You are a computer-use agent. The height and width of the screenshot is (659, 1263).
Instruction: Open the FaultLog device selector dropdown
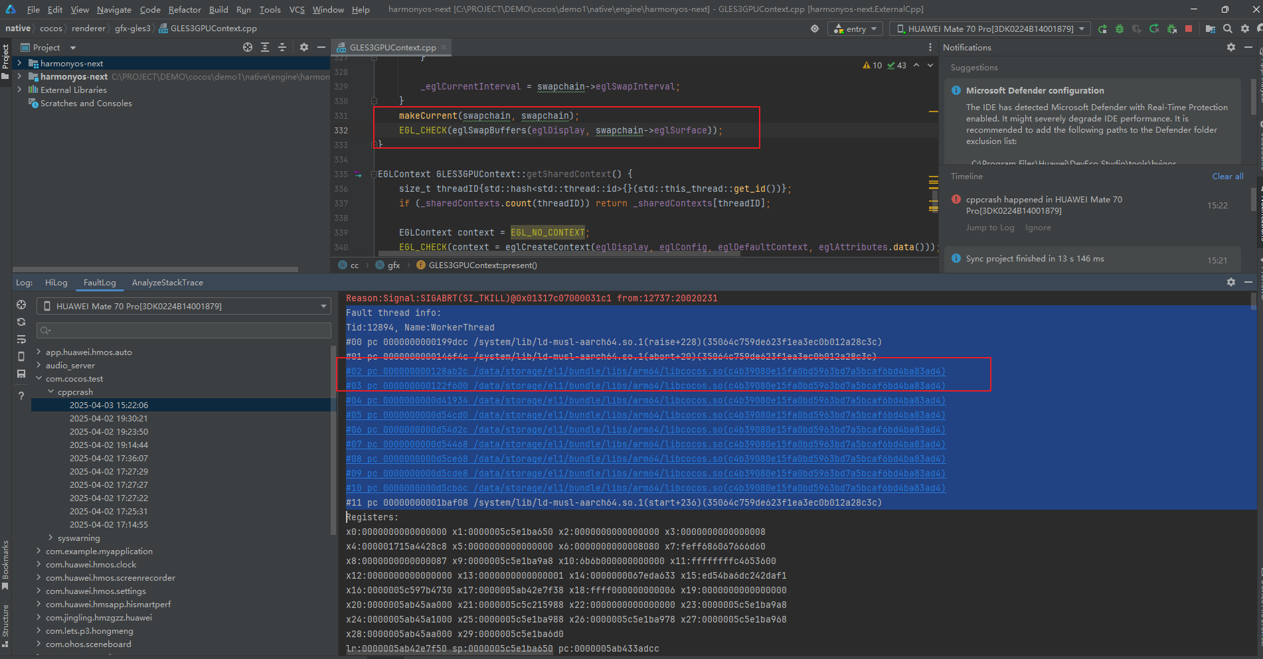pos(185,306)
